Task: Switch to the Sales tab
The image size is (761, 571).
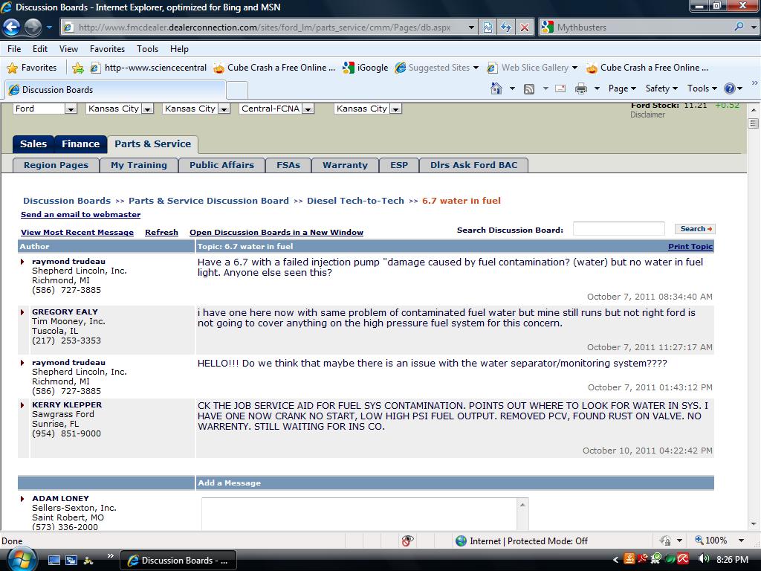Action: 33,144
